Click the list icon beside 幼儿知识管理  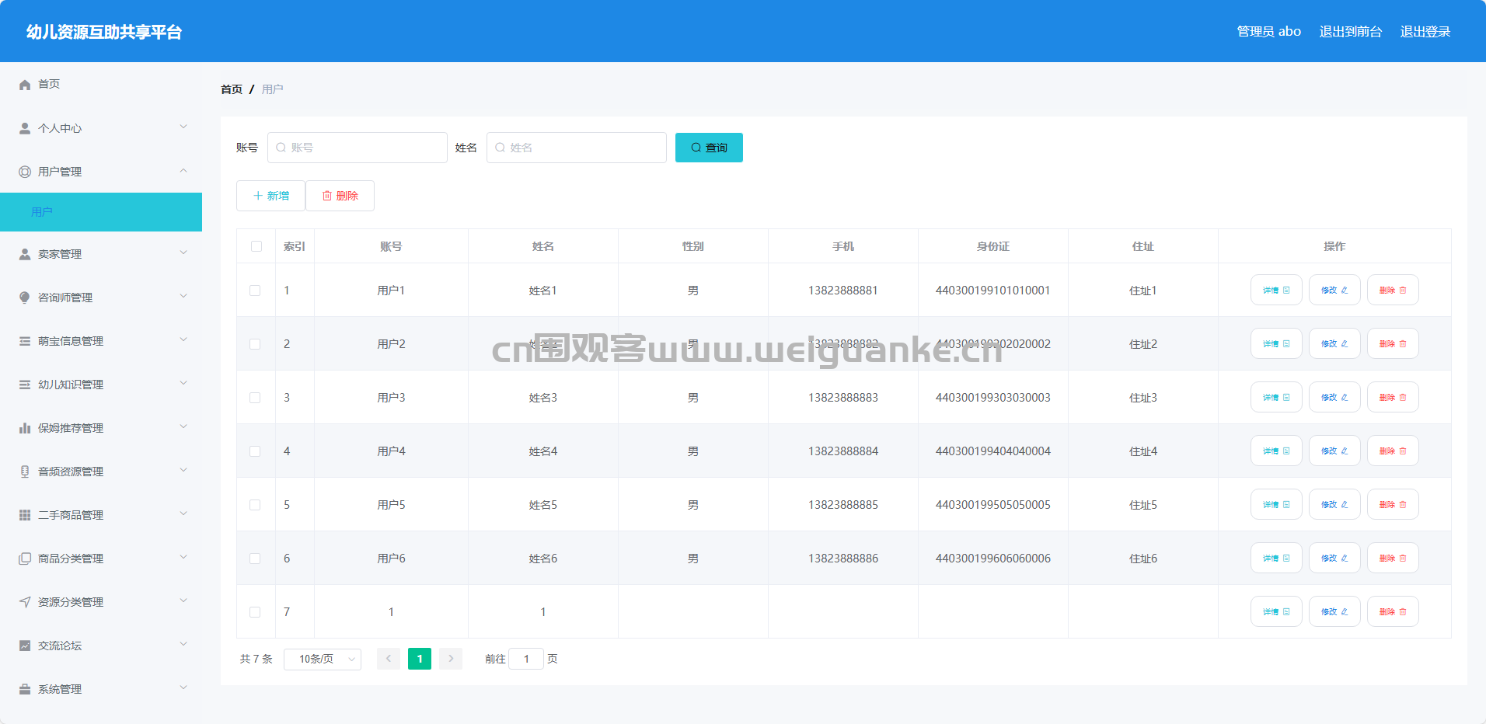25,385
